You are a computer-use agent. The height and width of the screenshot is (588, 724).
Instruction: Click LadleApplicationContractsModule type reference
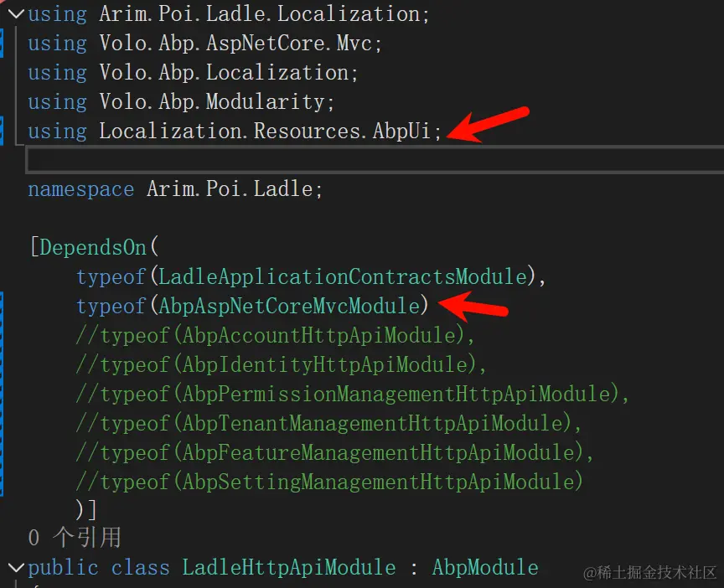(x=342, y=277)
